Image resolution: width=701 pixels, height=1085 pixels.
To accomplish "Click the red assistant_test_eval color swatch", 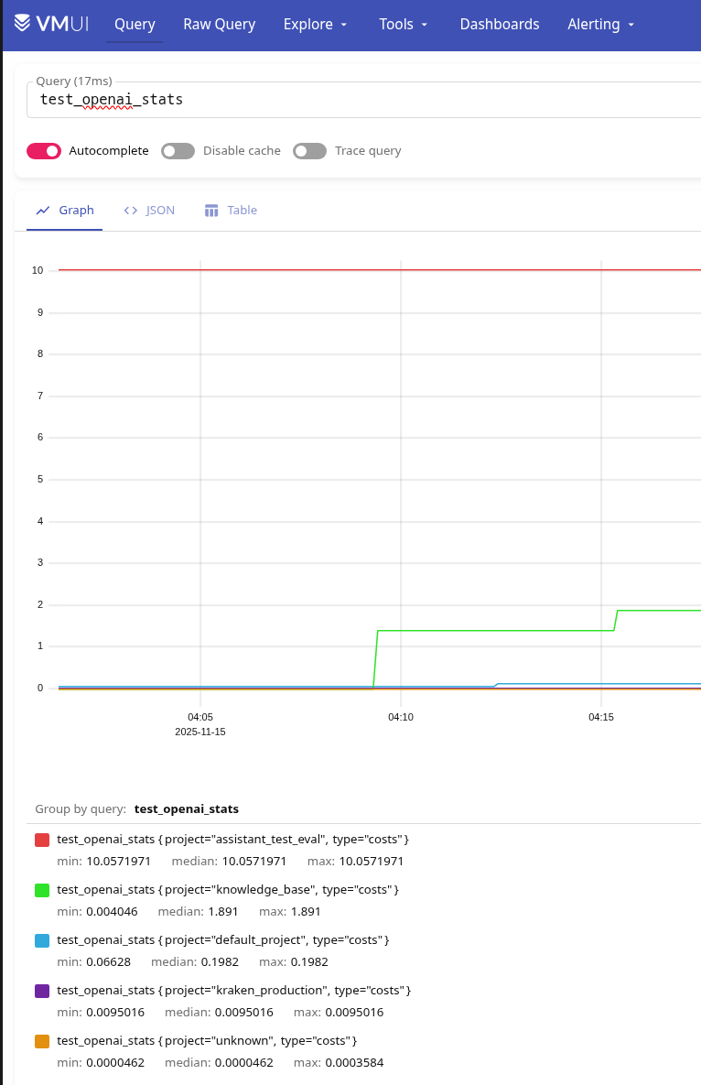I will coord(42,840).
